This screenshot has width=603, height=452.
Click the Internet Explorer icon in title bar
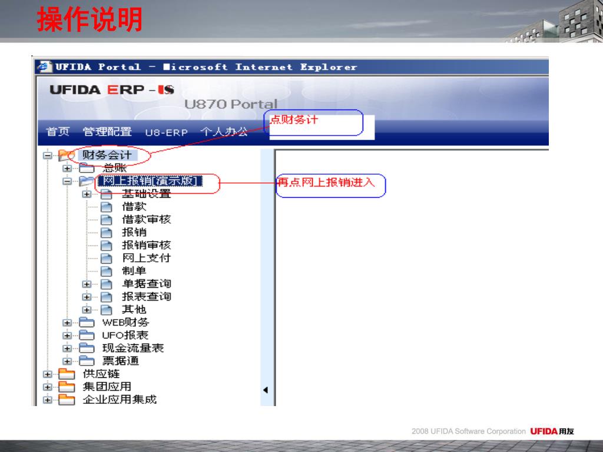(44, 67)
